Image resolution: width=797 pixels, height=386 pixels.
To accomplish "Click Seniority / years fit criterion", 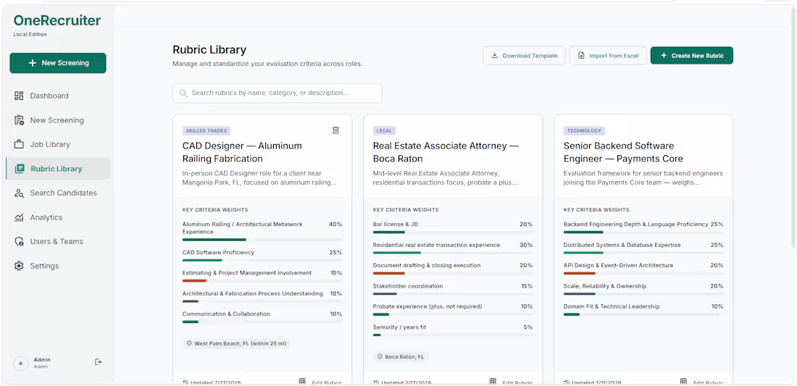I will coord(399,327).
